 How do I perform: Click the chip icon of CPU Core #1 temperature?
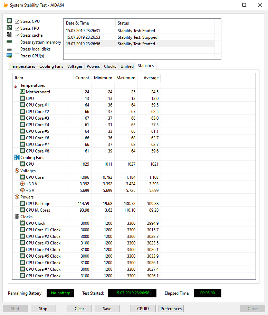coord(22,105)
